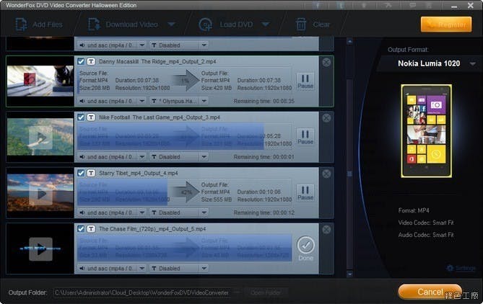Click the file list scroll down arrow
The height and width of the screenshot is (304, 483).
pos(349,273)
